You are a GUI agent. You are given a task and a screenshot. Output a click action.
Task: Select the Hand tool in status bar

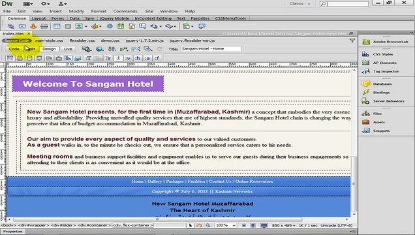(199, 225)
